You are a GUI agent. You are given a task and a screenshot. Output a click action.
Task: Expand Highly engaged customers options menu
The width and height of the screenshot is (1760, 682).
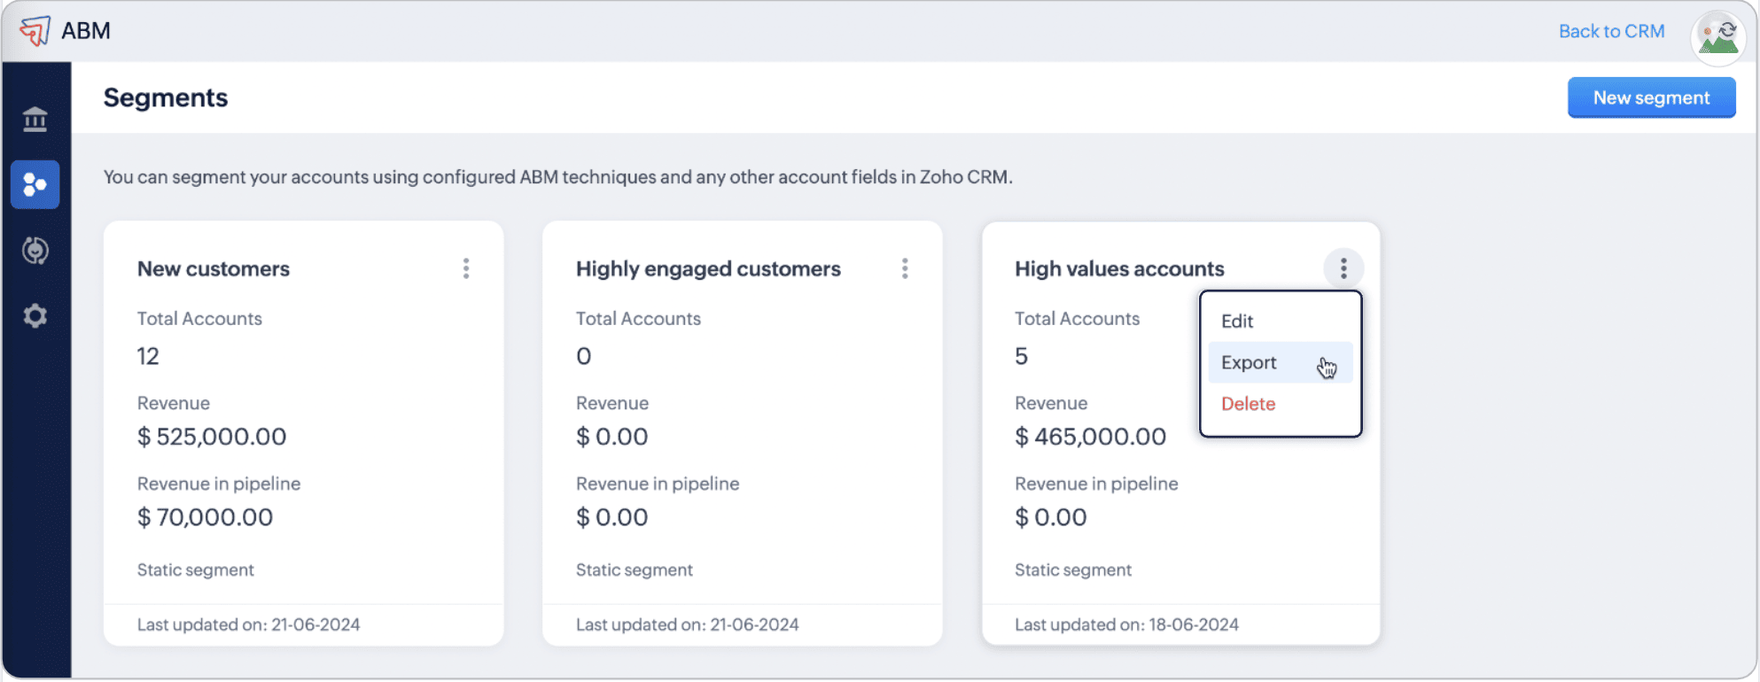tap(905, 268)
